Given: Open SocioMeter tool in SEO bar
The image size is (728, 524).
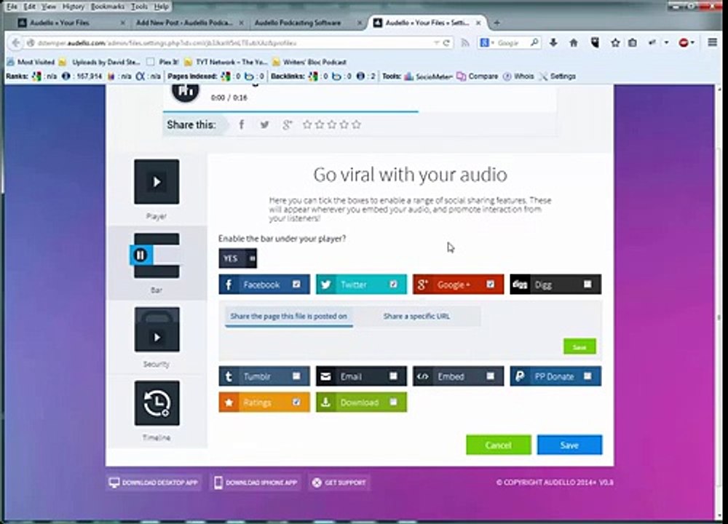Looking at the screenshot, I should tap(427, 76).
